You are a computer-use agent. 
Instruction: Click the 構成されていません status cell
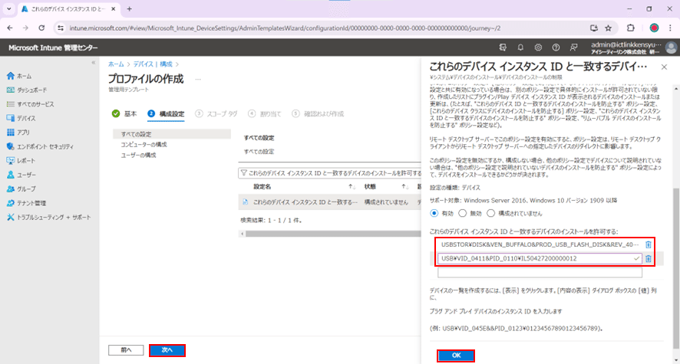[386, 202]
